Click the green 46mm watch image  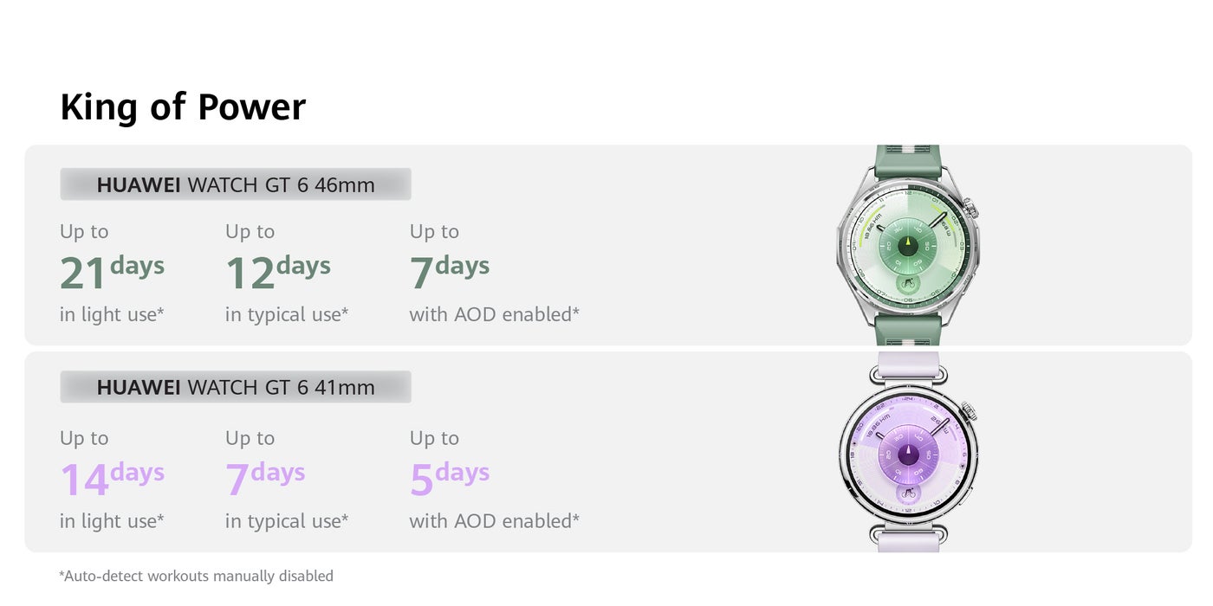[907, 245]
